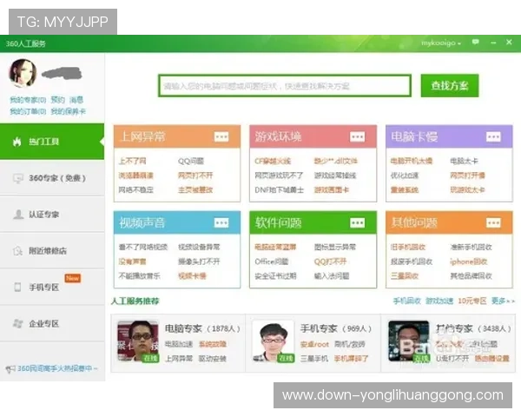Click the user avatar picture
521x417 pixels.
tap(23, 73)
